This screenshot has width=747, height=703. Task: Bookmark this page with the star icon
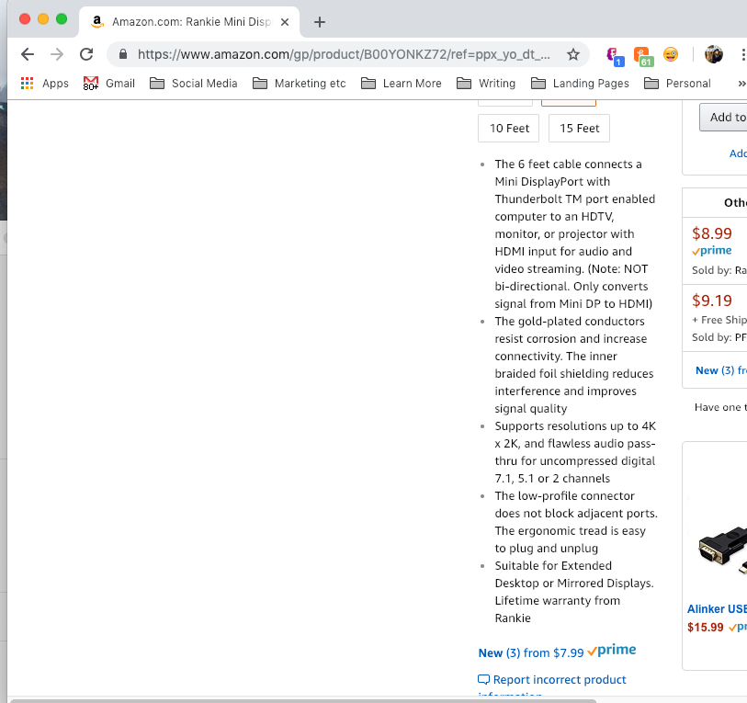(x=573, y=54)
